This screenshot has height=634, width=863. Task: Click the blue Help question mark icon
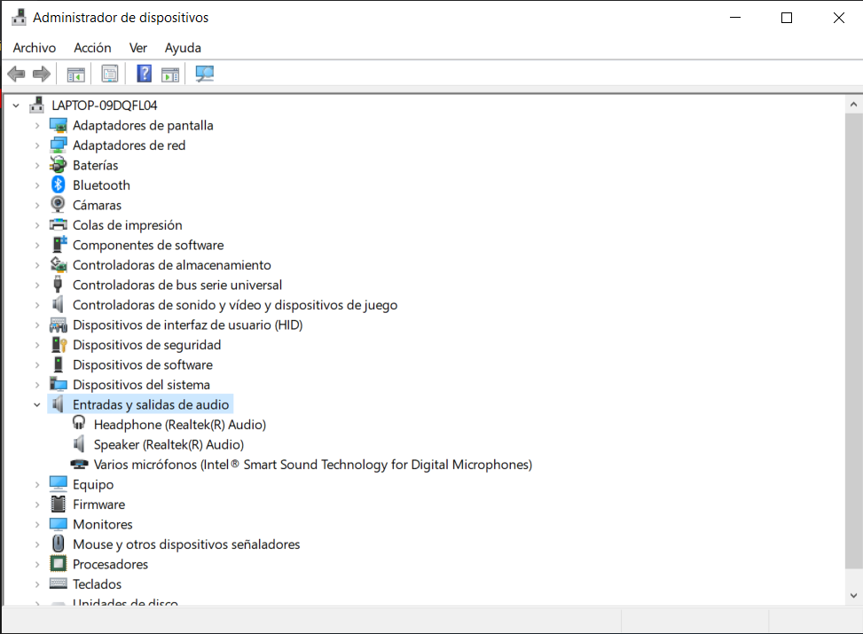coord(145,74)
